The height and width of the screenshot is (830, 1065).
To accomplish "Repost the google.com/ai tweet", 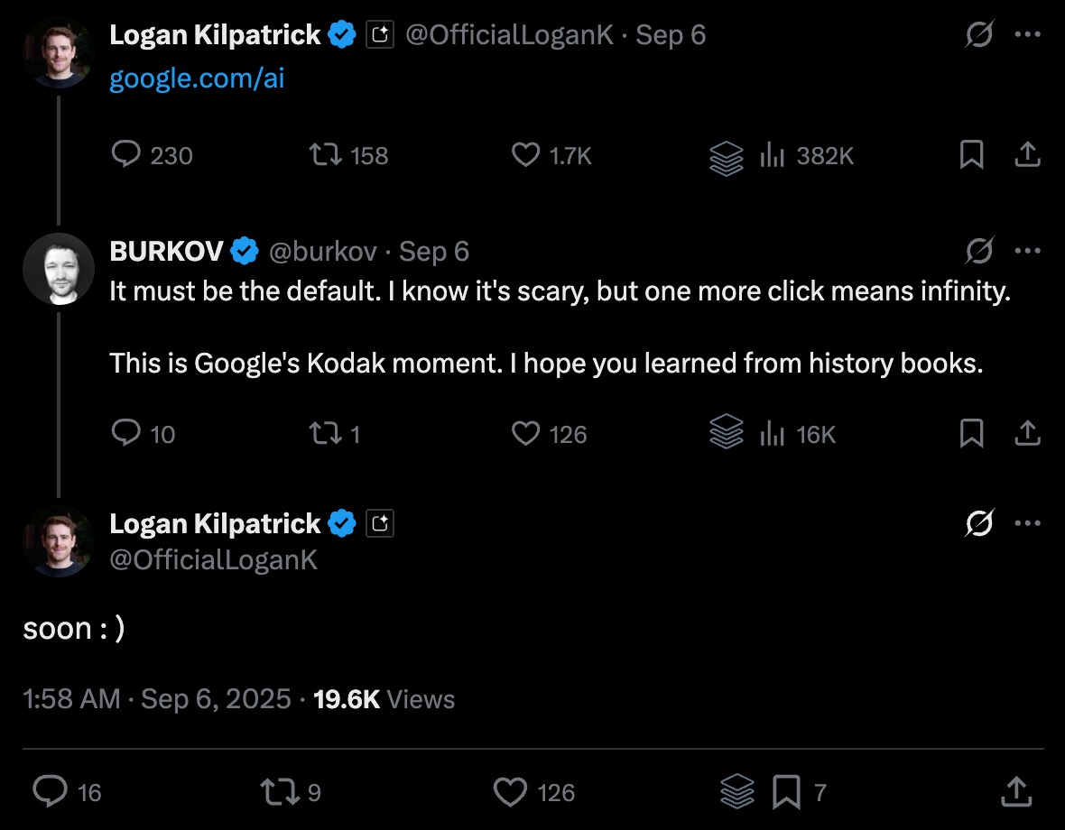I will point(325,155).
